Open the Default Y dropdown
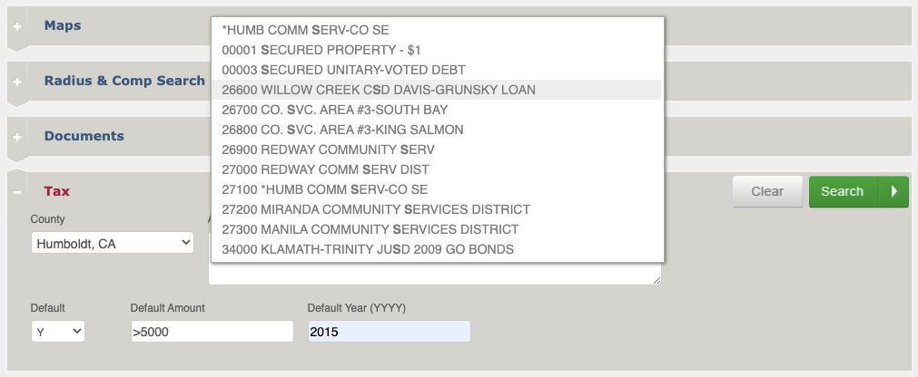This screenshot has width=918, height=377. [x=58, y=332]
